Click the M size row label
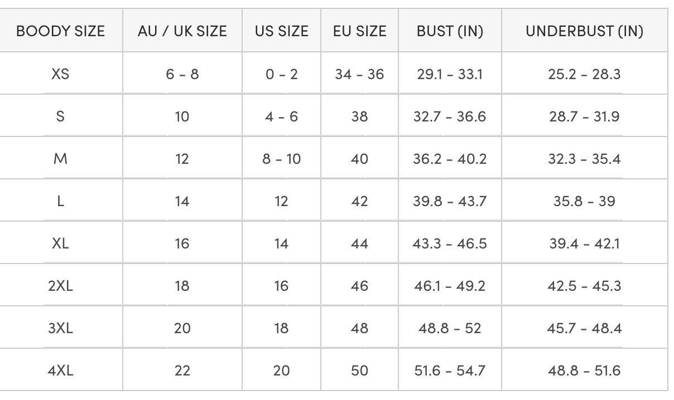Viewport: 674px width, 400px height. point(60,159)
